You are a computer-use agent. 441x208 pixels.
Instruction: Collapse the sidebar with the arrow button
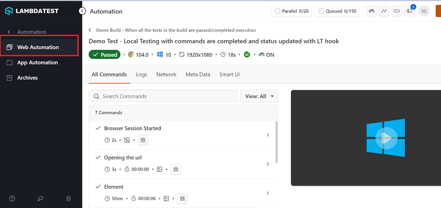coord(82,11)
